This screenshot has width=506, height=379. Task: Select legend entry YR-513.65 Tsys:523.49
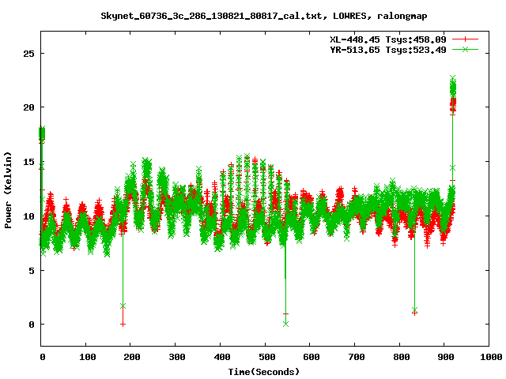point(388,50)
